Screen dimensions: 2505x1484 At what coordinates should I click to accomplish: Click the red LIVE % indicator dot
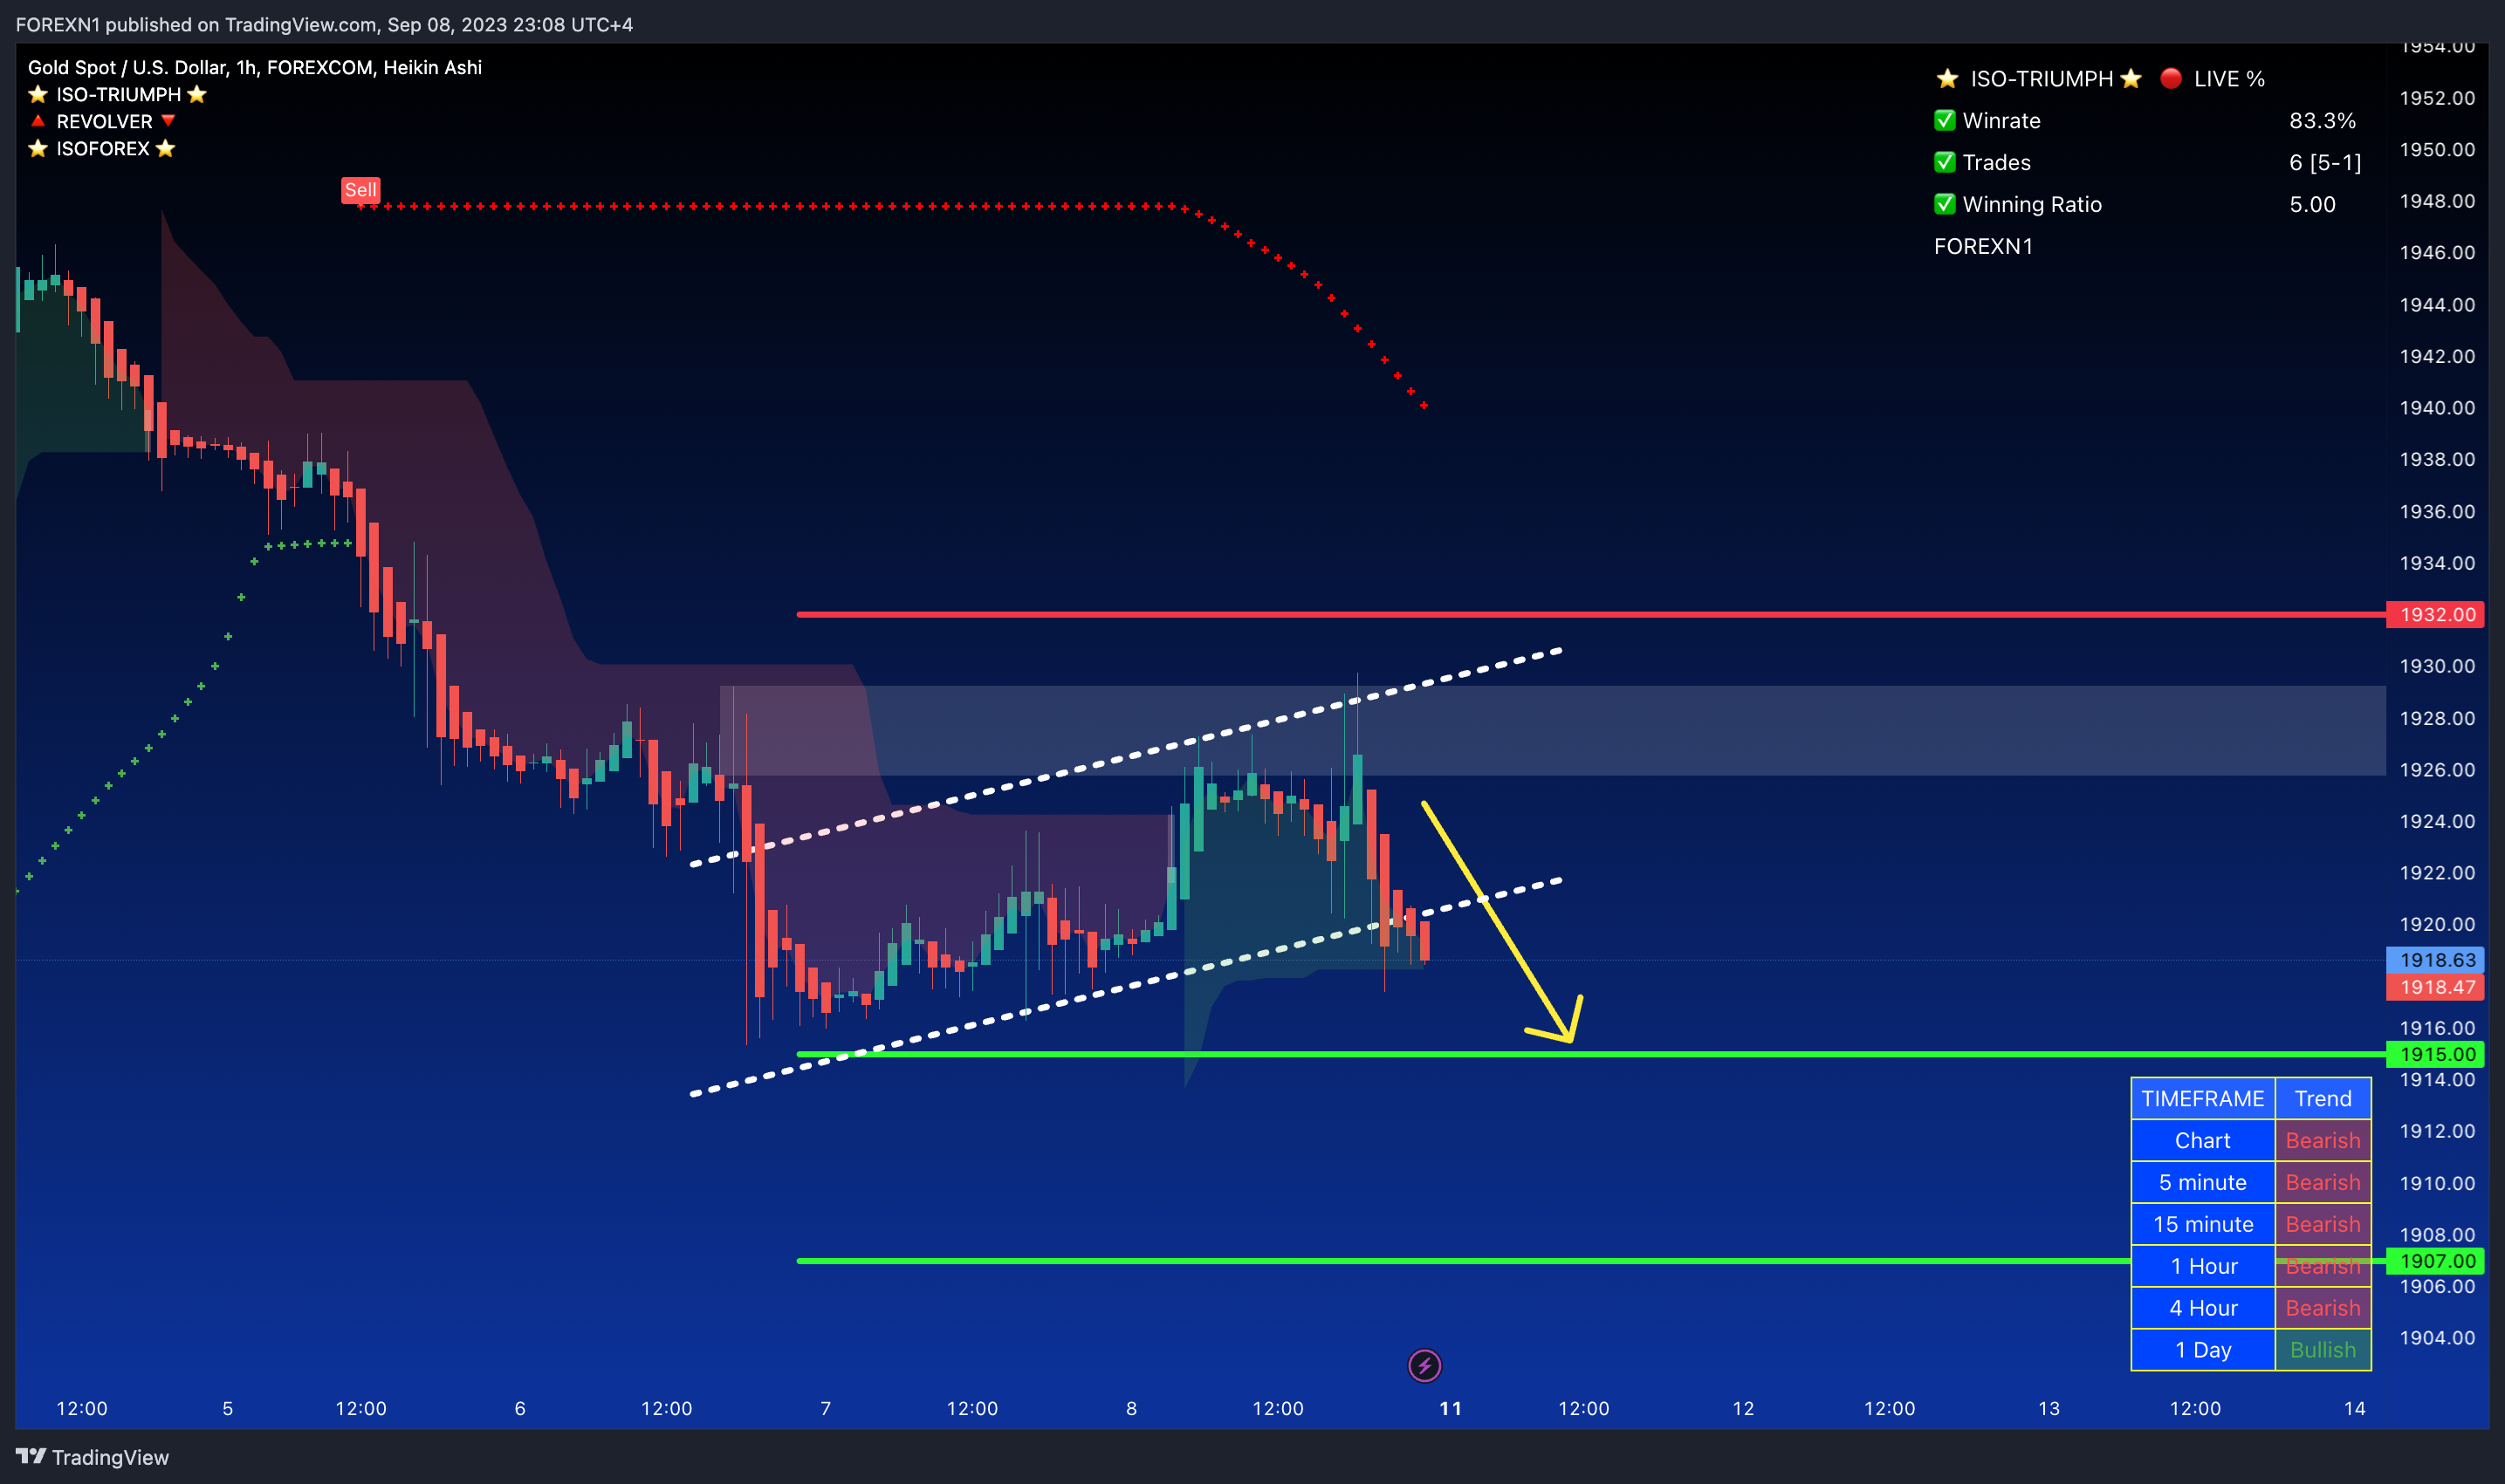click(x=2170, y=78)
